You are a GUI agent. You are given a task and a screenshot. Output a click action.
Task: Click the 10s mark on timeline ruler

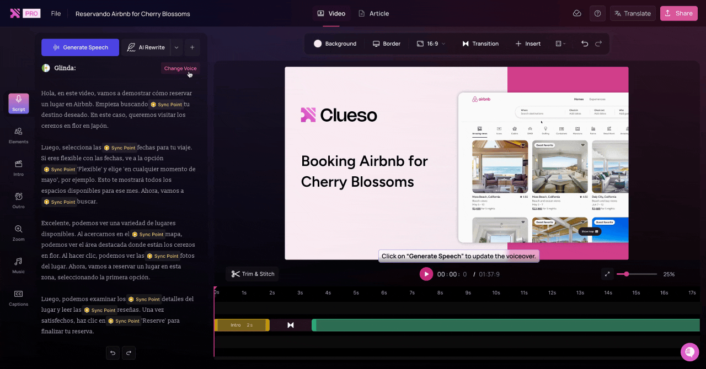coord(496,292)
